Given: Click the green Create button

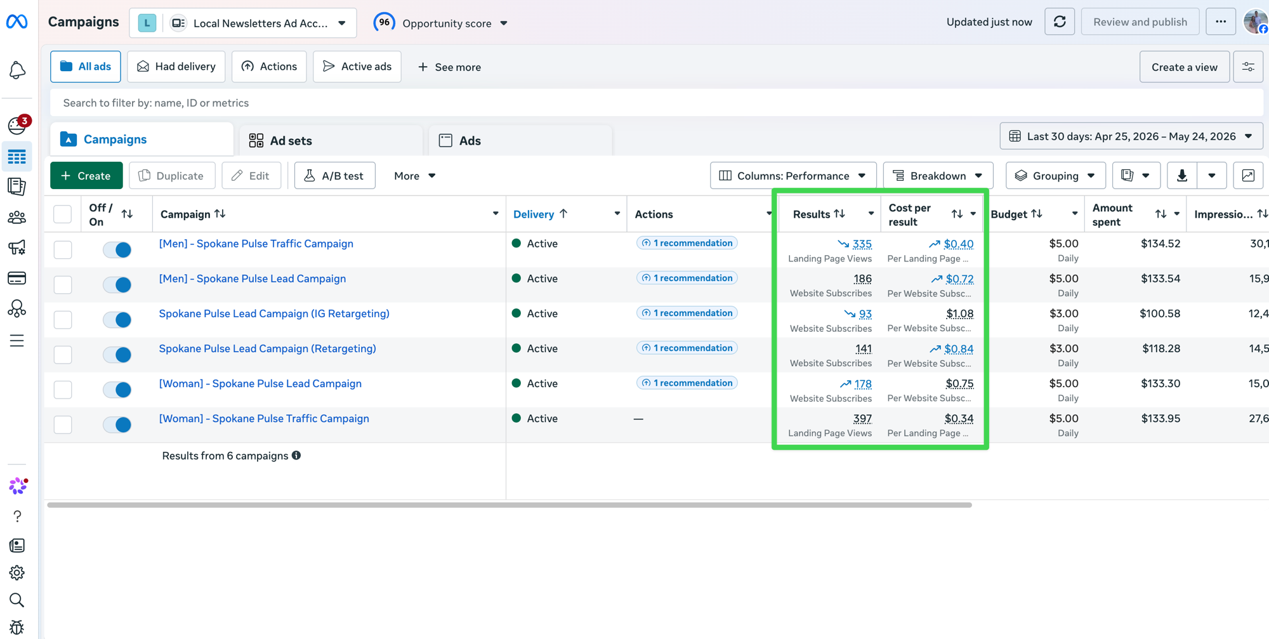Looking at the screenshot, I should (86, 176).
